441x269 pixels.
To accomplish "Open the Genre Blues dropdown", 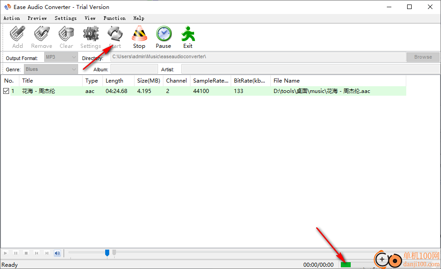I will tap(51, 69).
